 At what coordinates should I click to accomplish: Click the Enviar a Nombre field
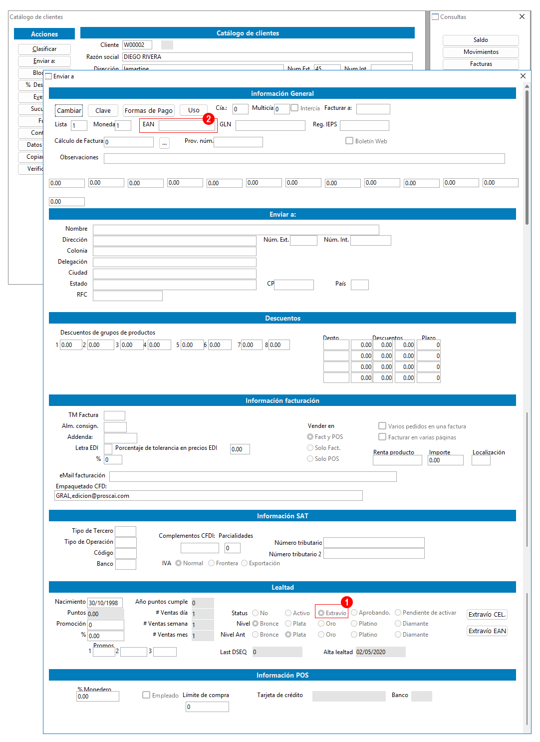pos(236,230)
